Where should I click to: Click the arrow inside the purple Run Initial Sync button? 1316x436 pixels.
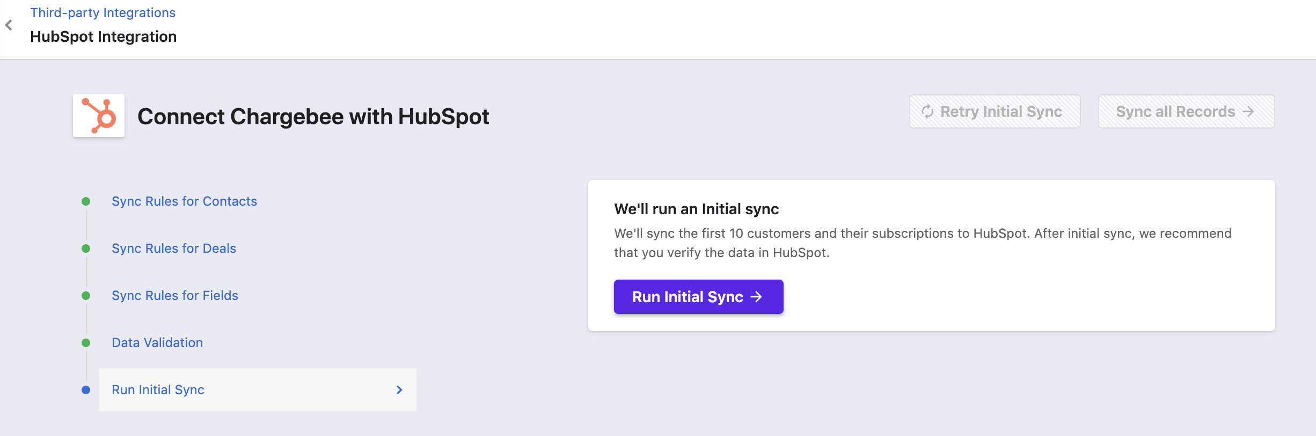coord(756,297)
